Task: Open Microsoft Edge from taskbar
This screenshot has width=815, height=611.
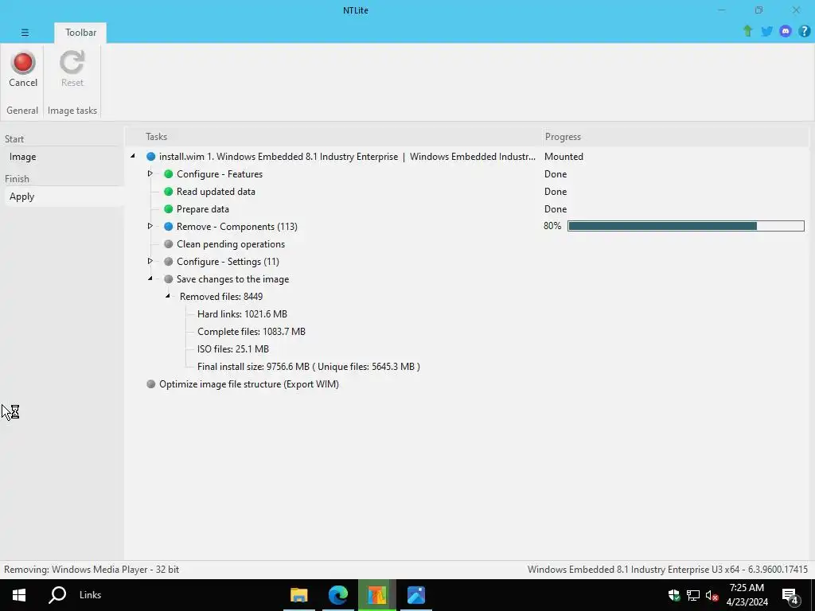Action: (337, 595)
